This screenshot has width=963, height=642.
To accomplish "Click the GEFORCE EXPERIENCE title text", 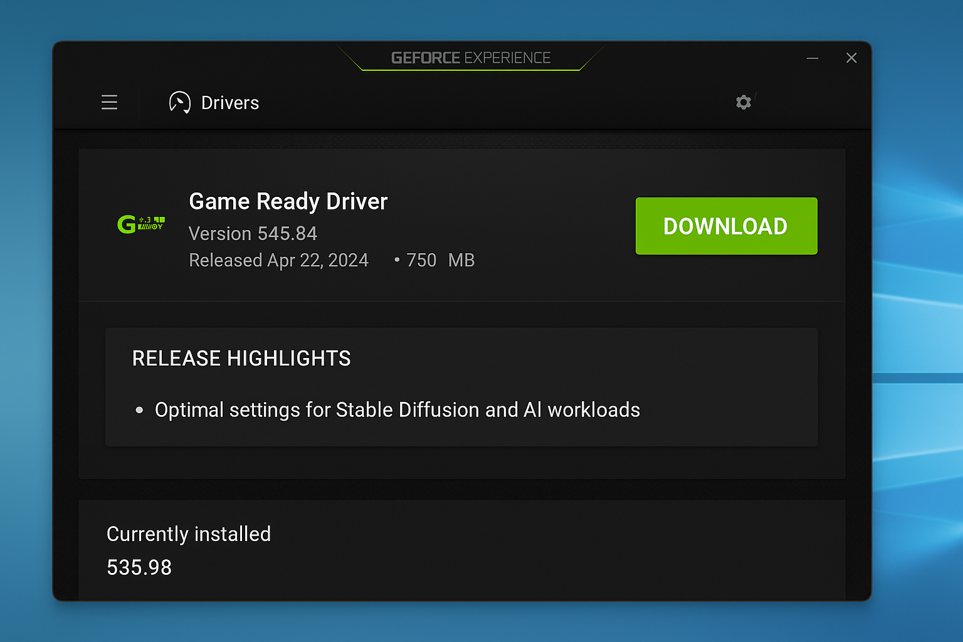I will (471, 58).
